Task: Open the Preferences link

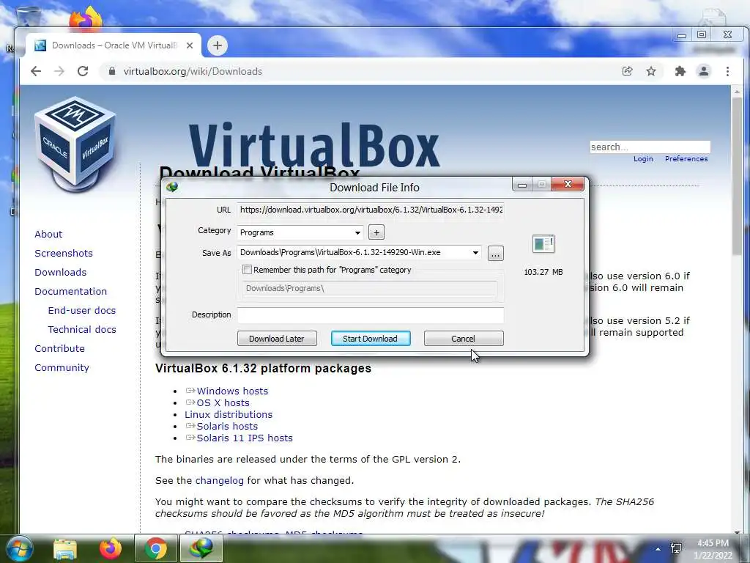Action: point(686,159)
